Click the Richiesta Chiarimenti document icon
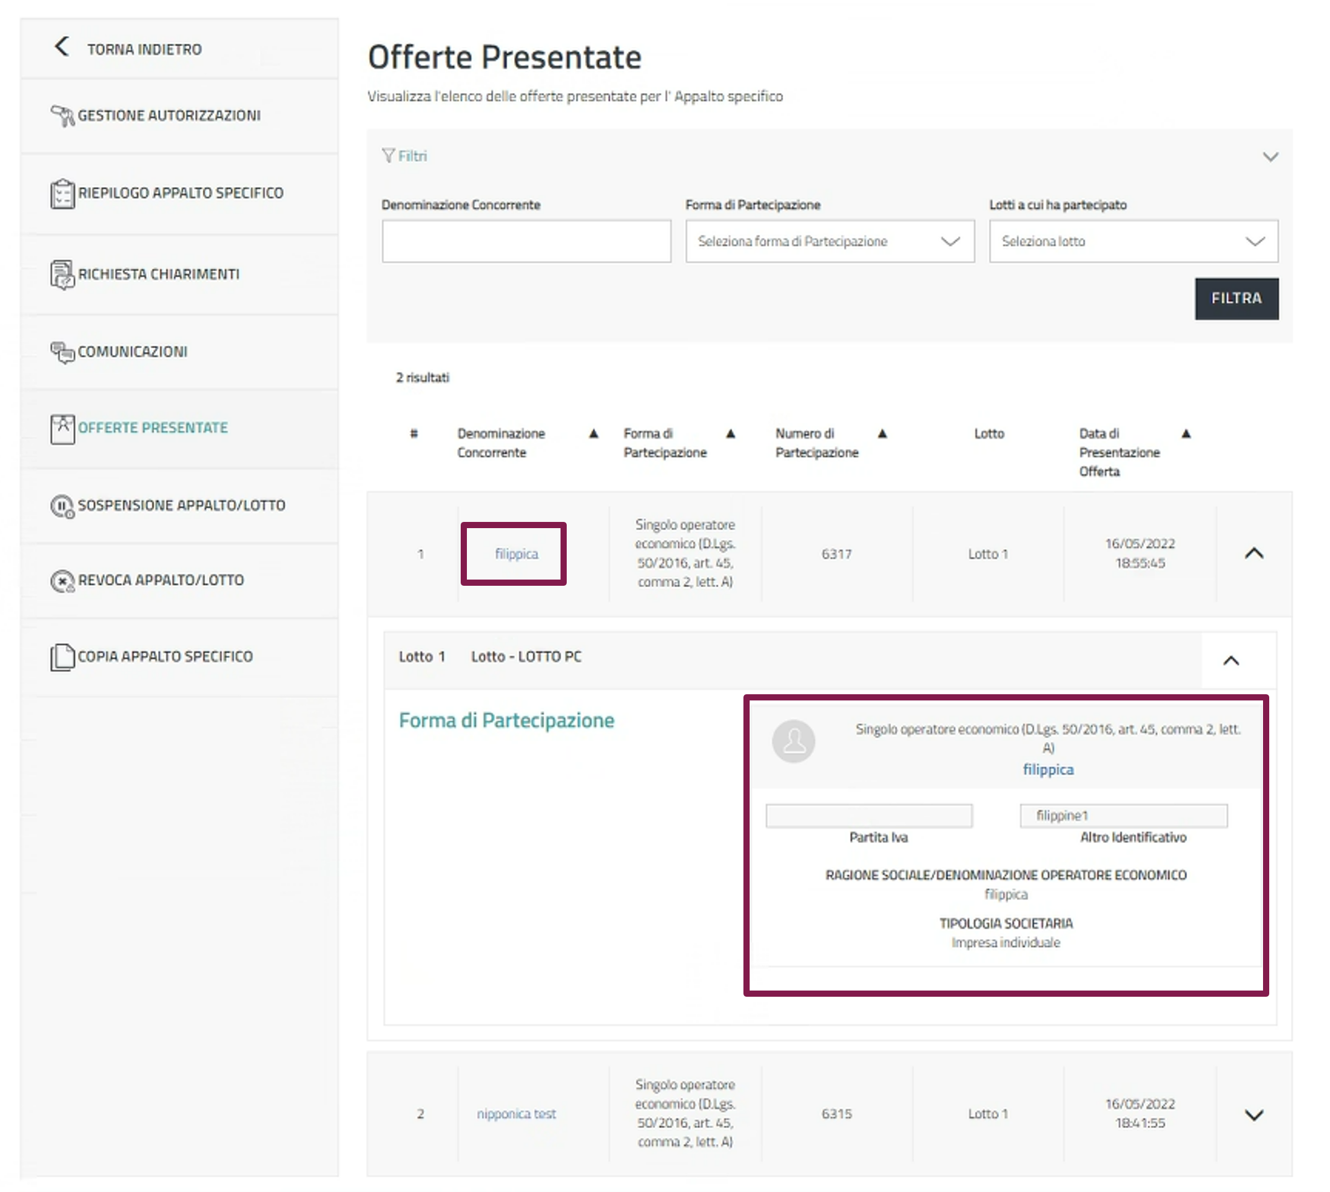This screenshot has height=1192, width=1330. click(62, 275)
